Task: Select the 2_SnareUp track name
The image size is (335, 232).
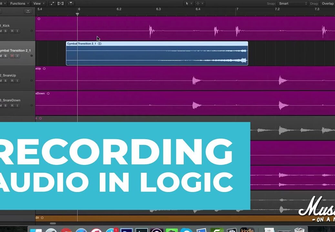Action: 8,75
